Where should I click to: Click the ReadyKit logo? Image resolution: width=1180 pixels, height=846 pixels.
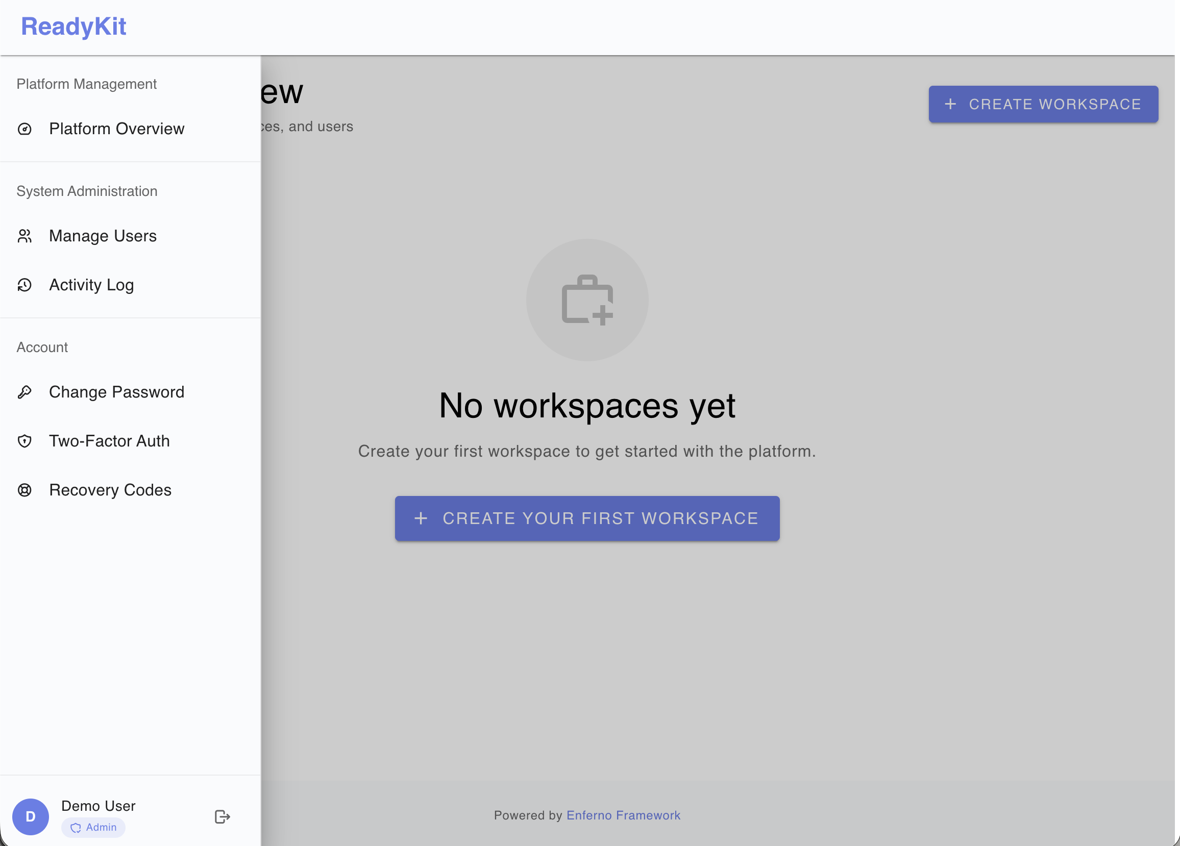click(74, 26)
